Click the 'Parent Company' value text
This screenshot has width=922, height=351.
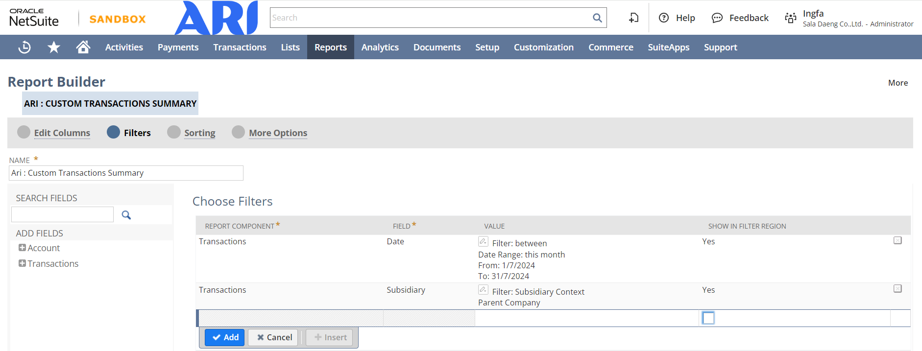[x=509, y=303]
